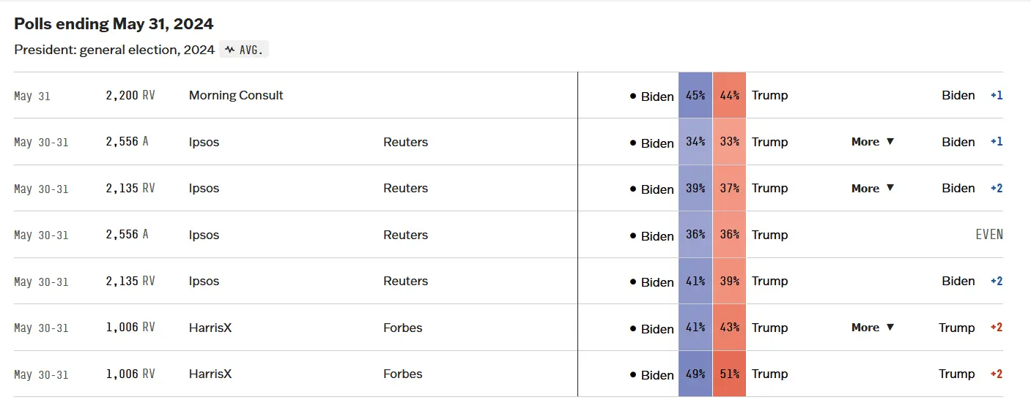
Task: Click Ipsos pollster on 41%-39% row
Action: coord(204,281)
